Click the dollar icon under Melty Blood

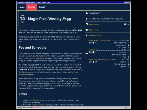click(x=90, y=43)
